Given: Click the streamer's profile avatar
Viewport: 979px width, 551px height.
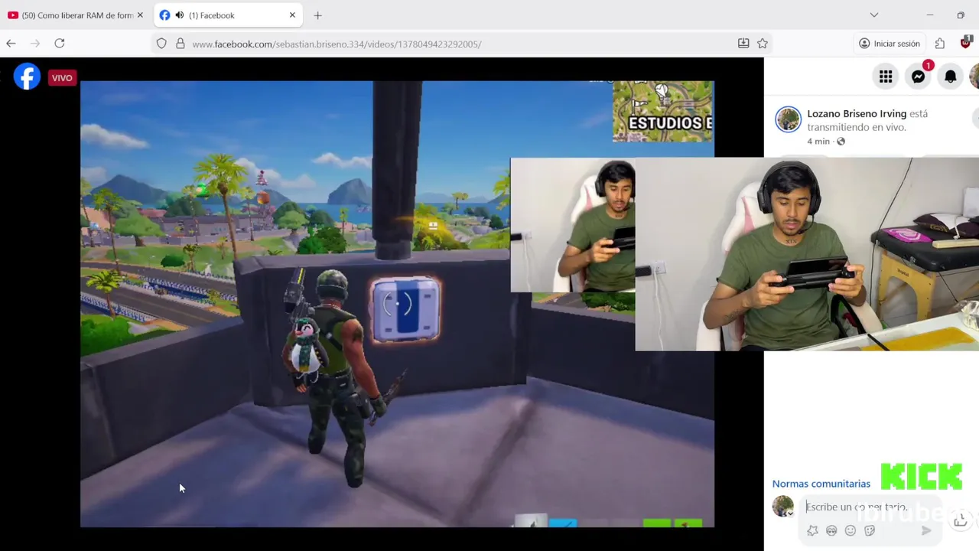Looking at the screenshot, I should pyautogui.click(x=788, y=119).
